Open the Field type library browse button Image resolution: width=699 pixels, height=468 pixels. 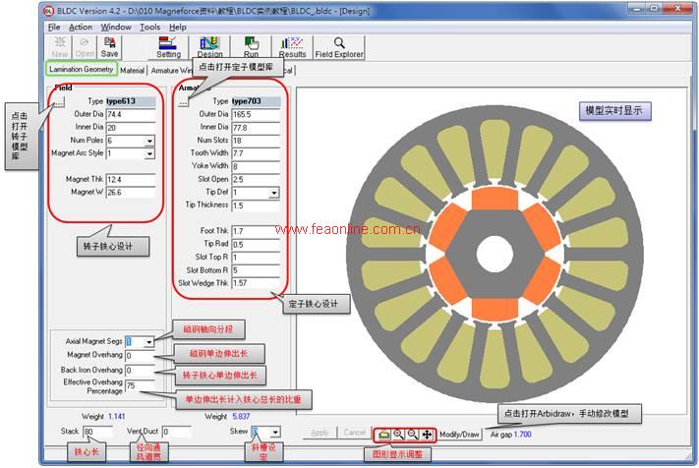pyautogui.click(x=58, y=101)
